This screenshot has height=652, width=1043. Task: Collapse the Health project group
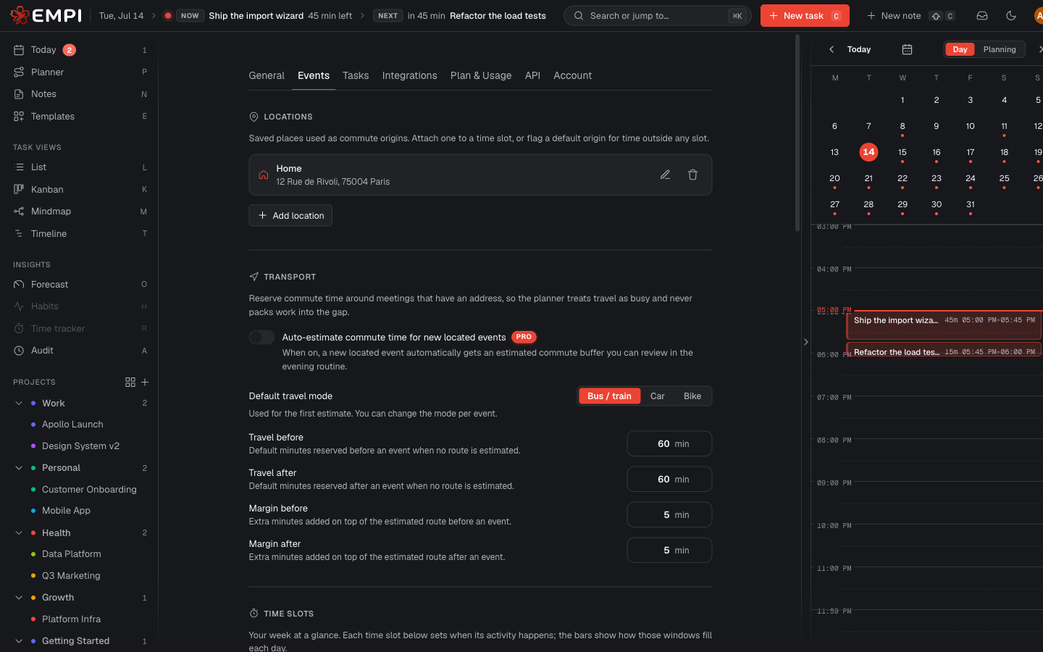19,532
